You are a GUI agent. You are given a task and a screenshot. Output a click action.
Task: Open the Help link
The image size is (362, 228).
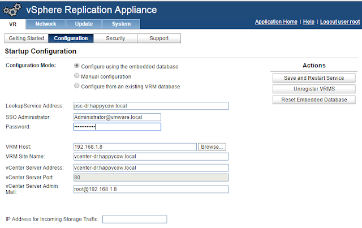pos(309,21)
